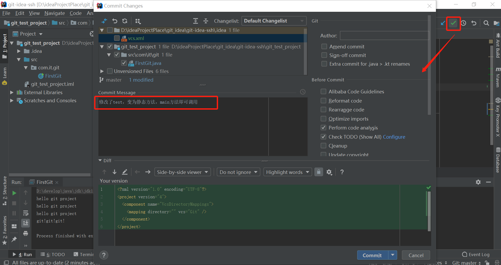This screenshot has width=501, height=265.
Task: Collapse the Diff section
Action: coord(100,160)
